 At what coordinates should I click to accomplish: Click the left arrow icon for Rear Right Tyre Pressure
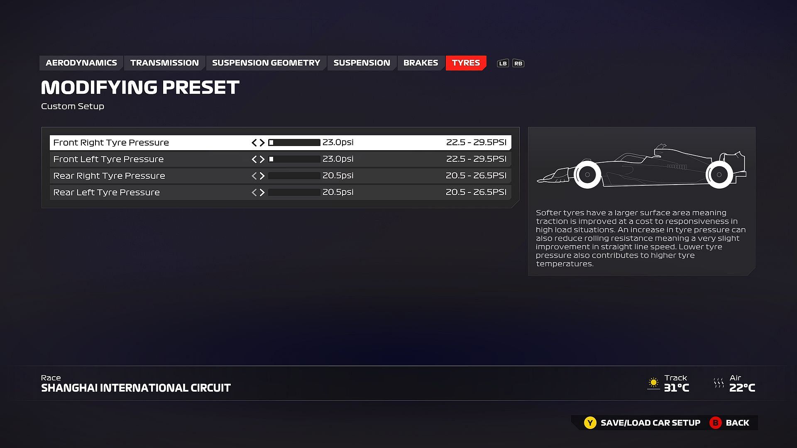[x=254, y=175]
